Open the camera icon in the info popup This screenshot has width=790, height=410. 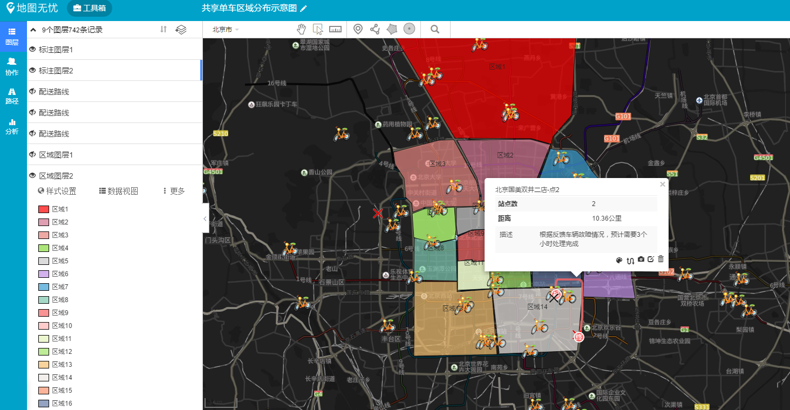point(641,259)
